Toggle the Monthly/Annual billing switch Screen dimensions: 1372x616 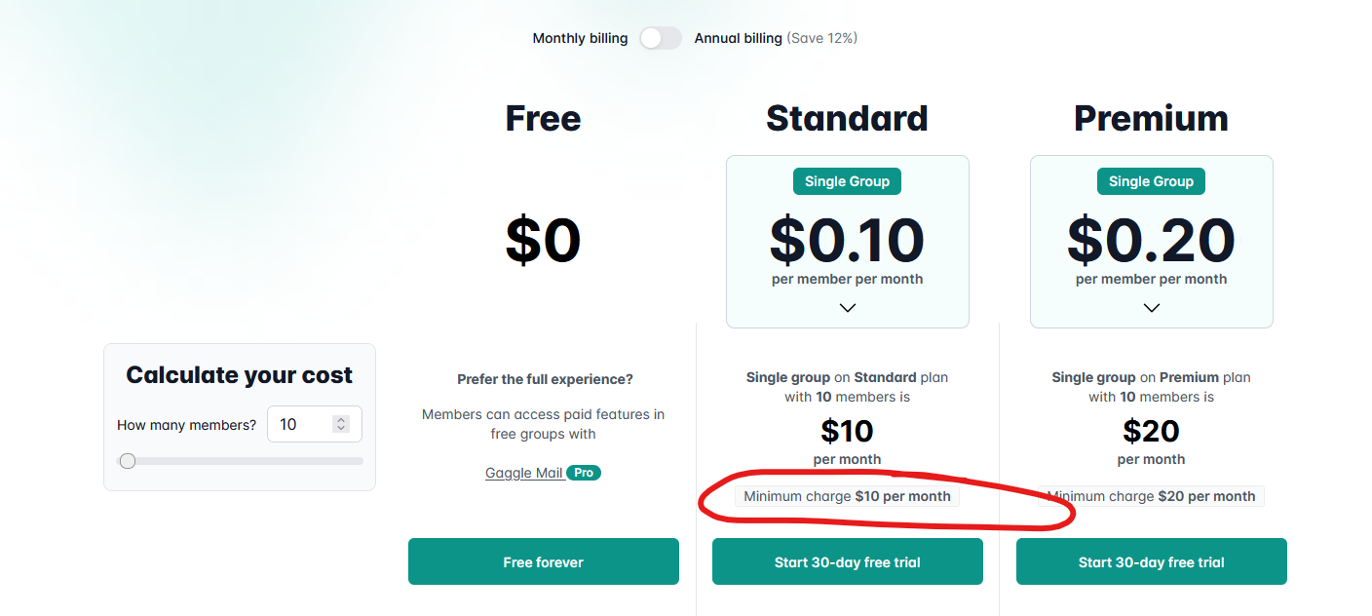click(661, 38)
